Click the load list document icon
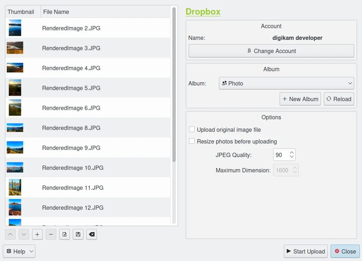This screenshot has width=362, height=261. [x=65, y=234]
